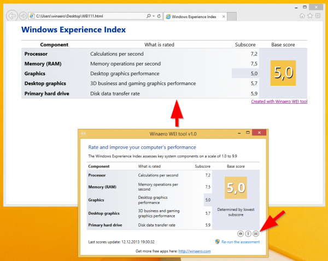Screen dimensions: 328x261
Task: Minimize the Winaero WEI tool window
Action: [x=239, y=133]
